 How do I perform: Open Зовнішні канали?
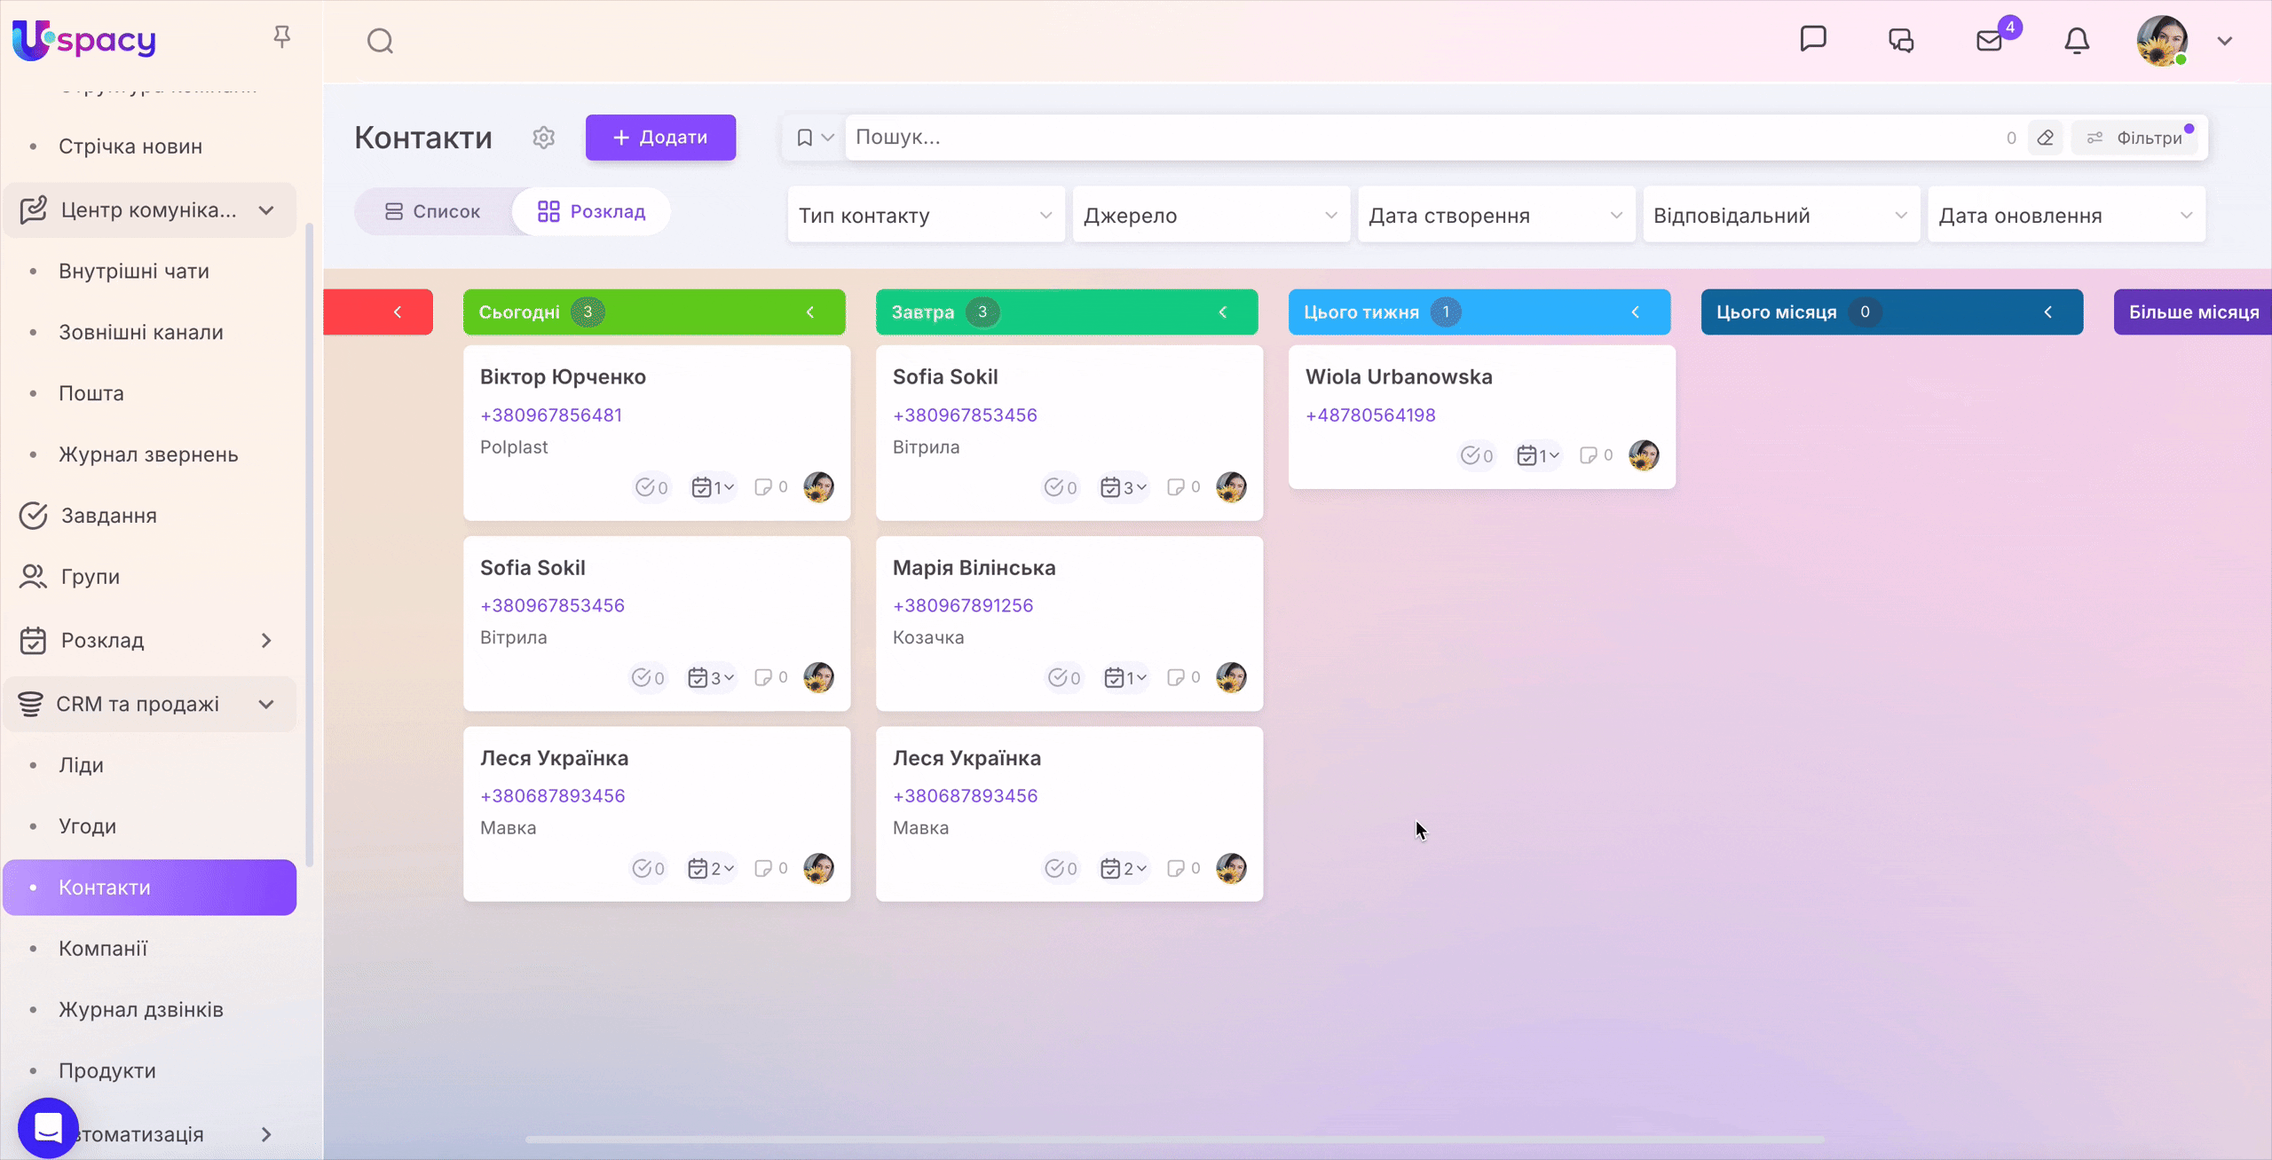coord(141,333)
